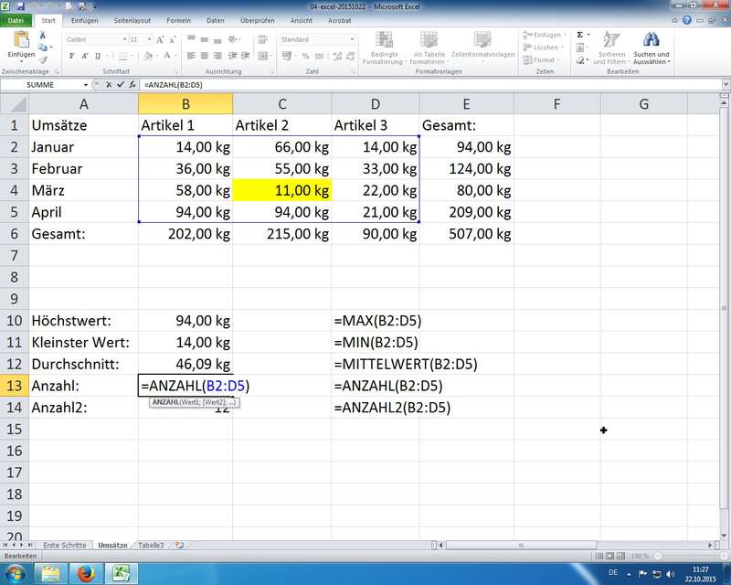Image resolution: width=731 pixels, height=585 pixels.
Task: Toggle bold formatting button
Action: [72, 56]
